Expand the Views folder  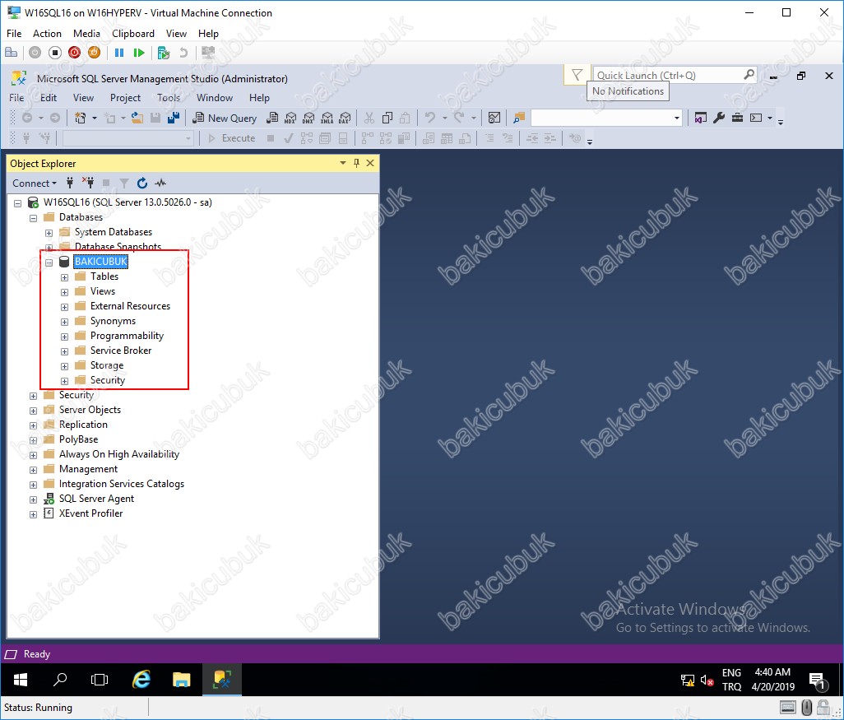[65, 292]
